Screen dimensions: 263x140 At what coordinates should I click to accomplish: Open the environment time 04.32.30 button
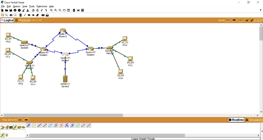click(257, 20)
